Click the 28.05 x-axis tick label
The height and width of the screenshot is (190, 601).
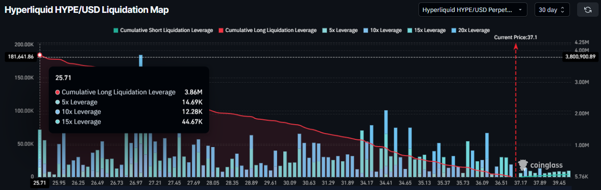point(213,182)
